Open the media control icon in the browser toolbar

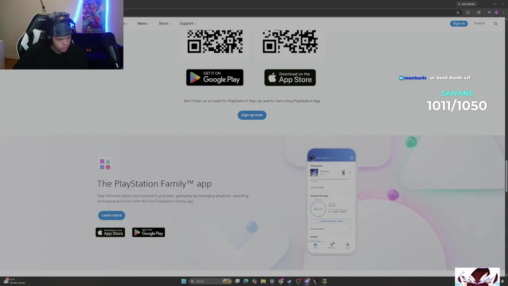point(489,12)
